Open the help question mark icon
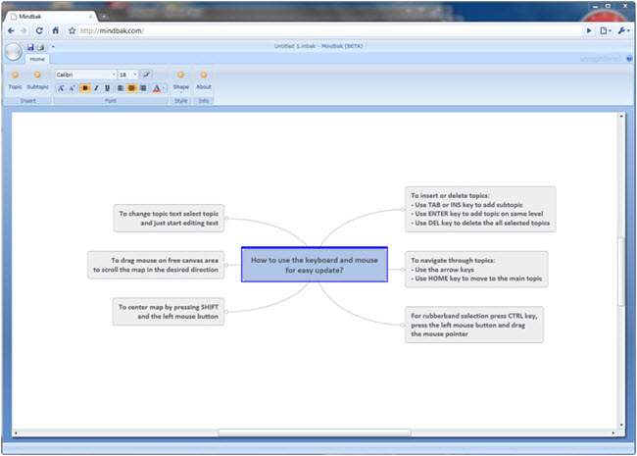Viewport: 637px width, 456px height. [628, 60]
